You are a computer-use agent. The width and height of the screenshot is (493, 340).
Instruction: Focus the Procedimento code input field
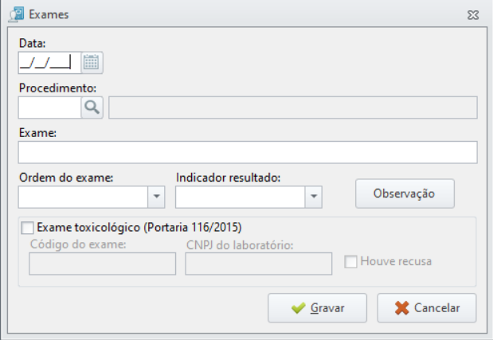[x=49, y=107]
